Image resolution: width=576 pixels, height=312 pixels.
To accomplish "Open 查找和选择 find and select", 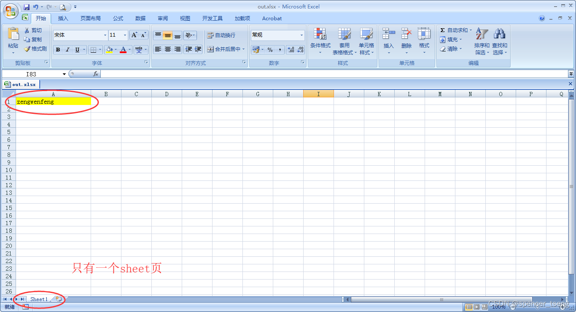I will [x=500, y=41].
